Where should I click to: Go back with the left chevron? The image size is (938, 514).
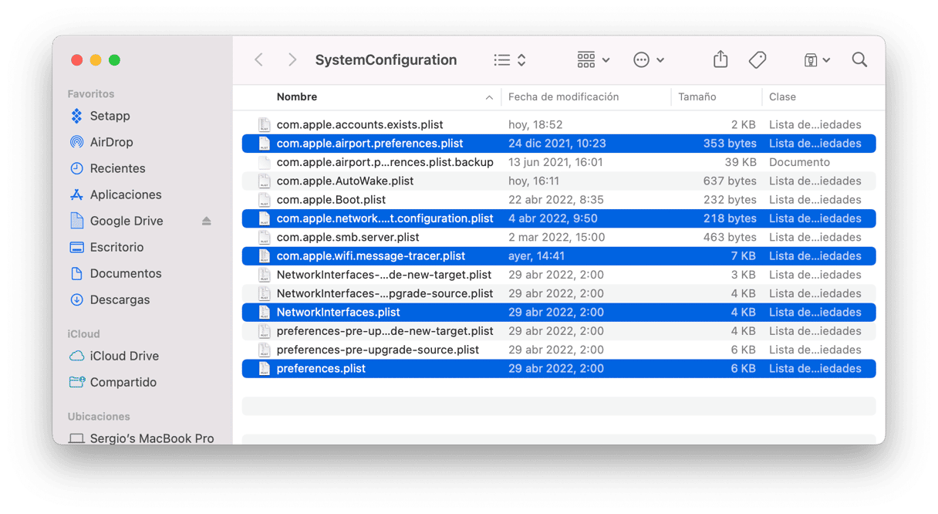click(259, 59)
